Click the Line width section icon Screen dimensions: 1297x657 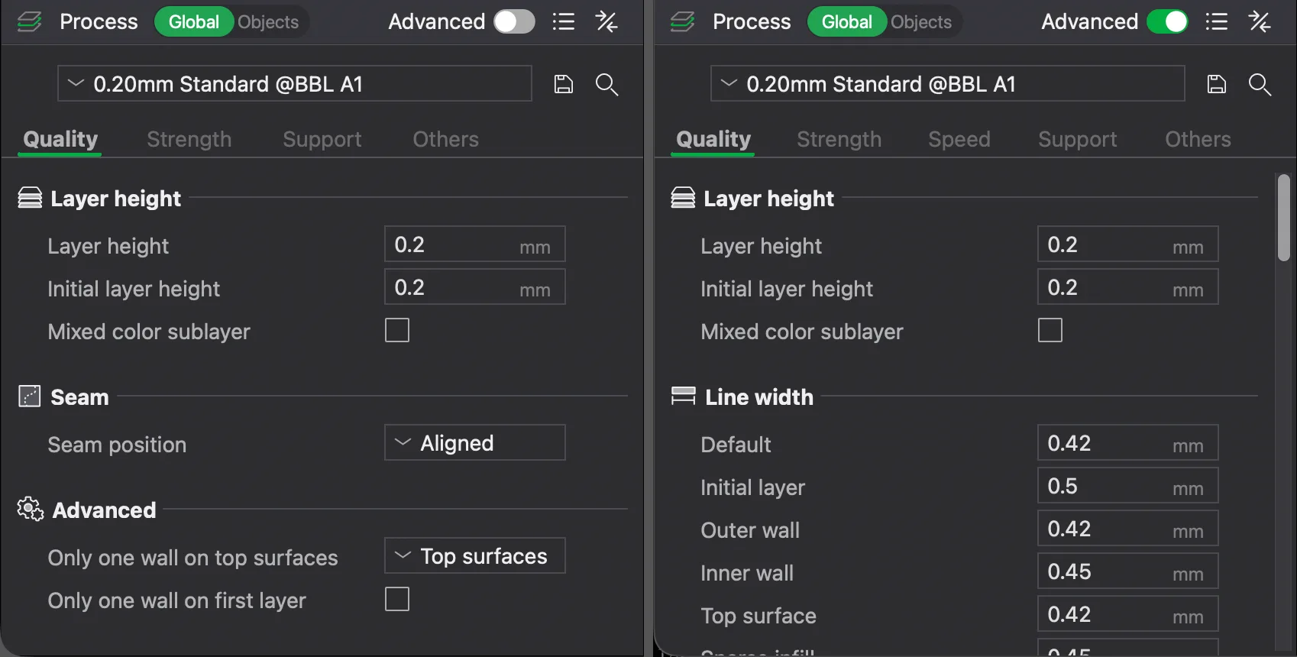683,396
